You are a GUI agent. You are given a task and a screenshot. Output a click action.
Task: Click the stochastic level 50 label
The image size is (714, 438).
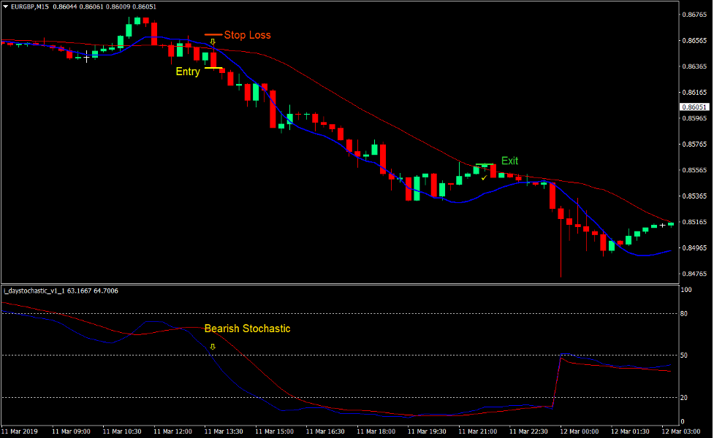[x=684, y=356]
